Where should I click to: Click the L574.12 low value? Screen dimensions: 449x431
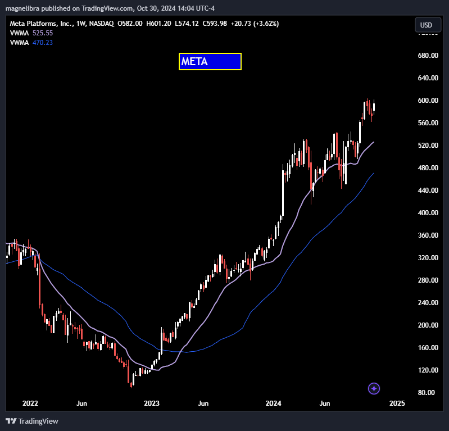coord(187,24)
